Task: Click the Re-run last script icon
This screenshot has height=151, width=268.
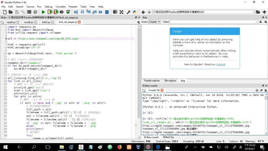Action: point(68,12)
